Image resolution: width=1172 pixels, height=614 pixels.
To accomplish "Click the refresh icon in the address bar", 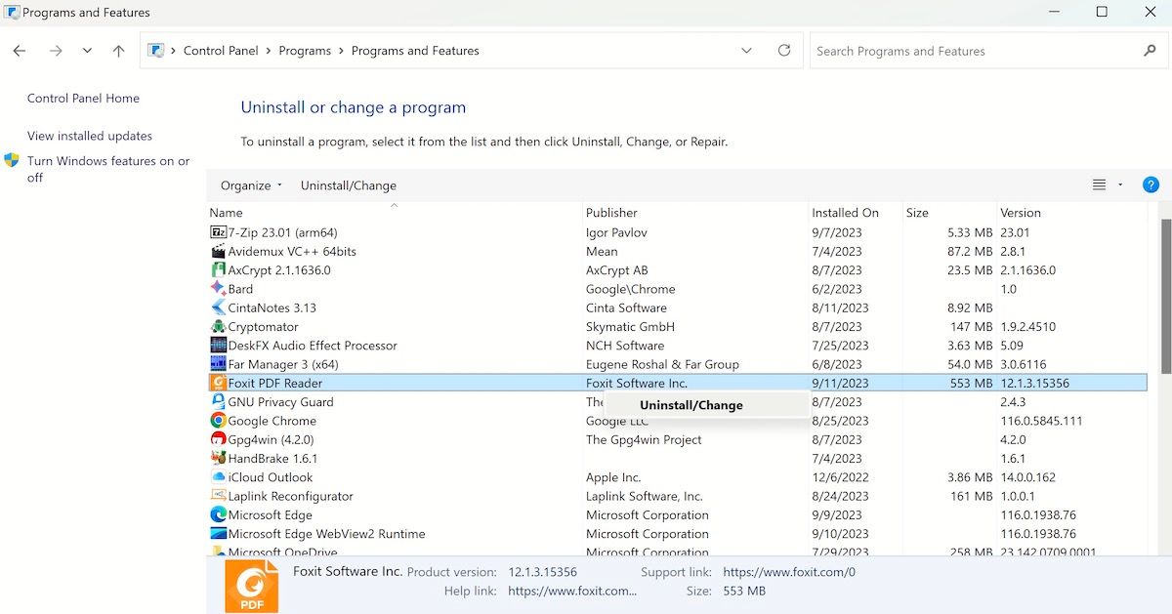I will [x=784, y=50].
